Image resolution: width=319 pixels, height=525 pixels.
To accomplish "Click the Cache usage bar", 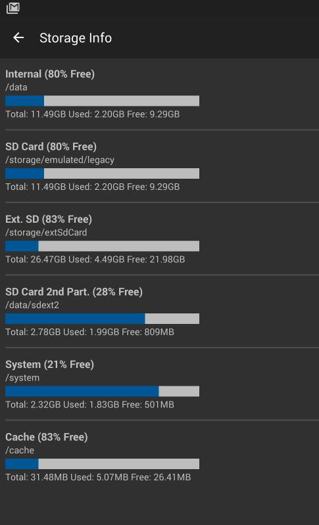I will pos(102,464).
